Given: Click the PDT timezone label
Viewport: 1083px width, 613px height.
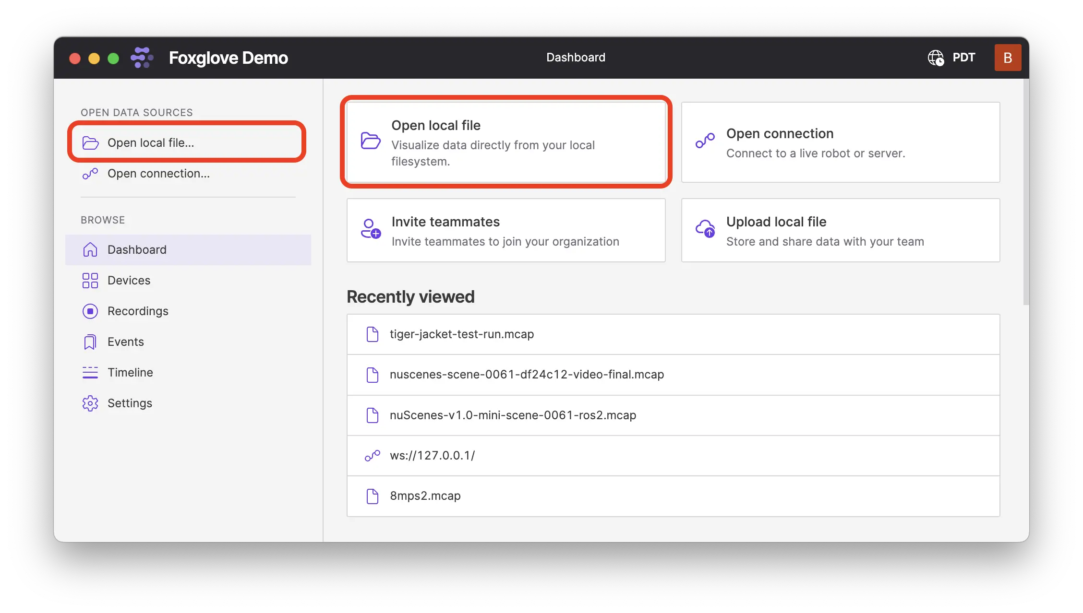Looking at the screenshot, I should pos(964,58).
